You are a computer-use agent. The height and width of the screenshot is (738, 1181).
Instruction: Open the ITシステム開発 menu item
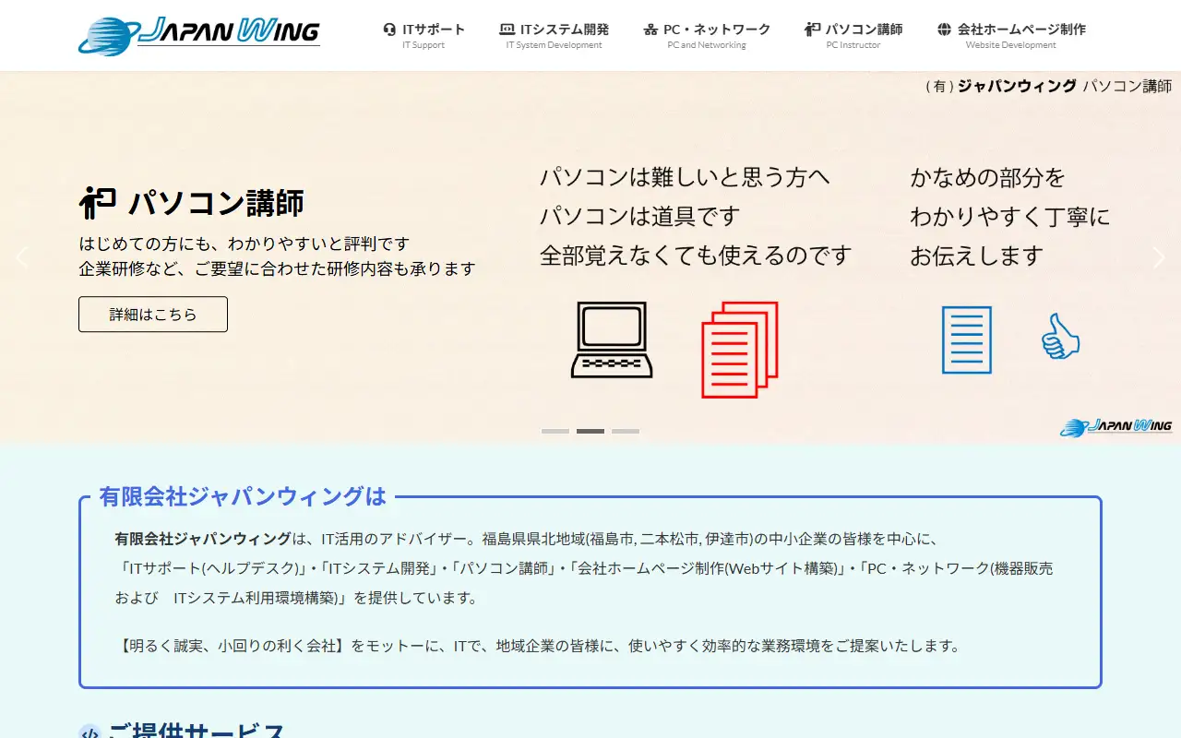(x=555, y=35)
